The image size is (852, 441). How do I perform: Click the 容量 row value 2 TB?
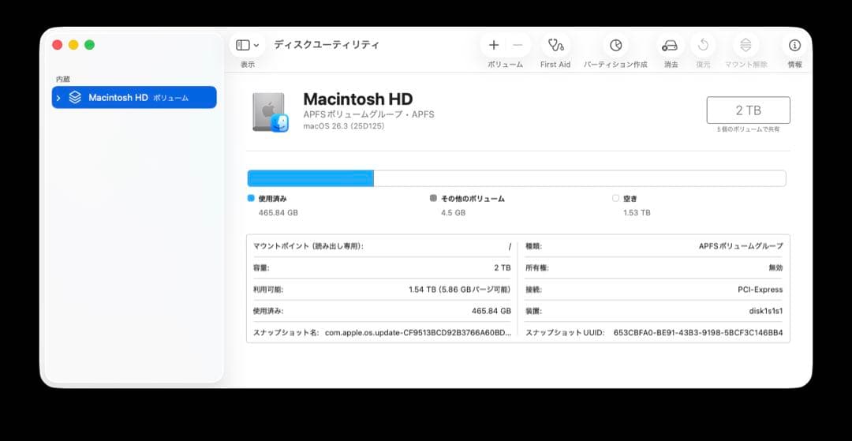[x=502, y=267]
